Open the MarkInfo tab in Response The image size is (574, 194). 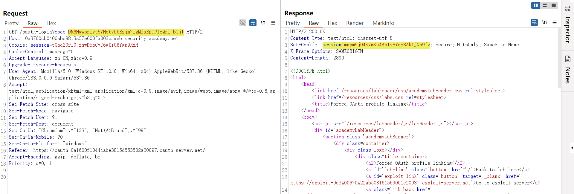click(x=383, y=23)
